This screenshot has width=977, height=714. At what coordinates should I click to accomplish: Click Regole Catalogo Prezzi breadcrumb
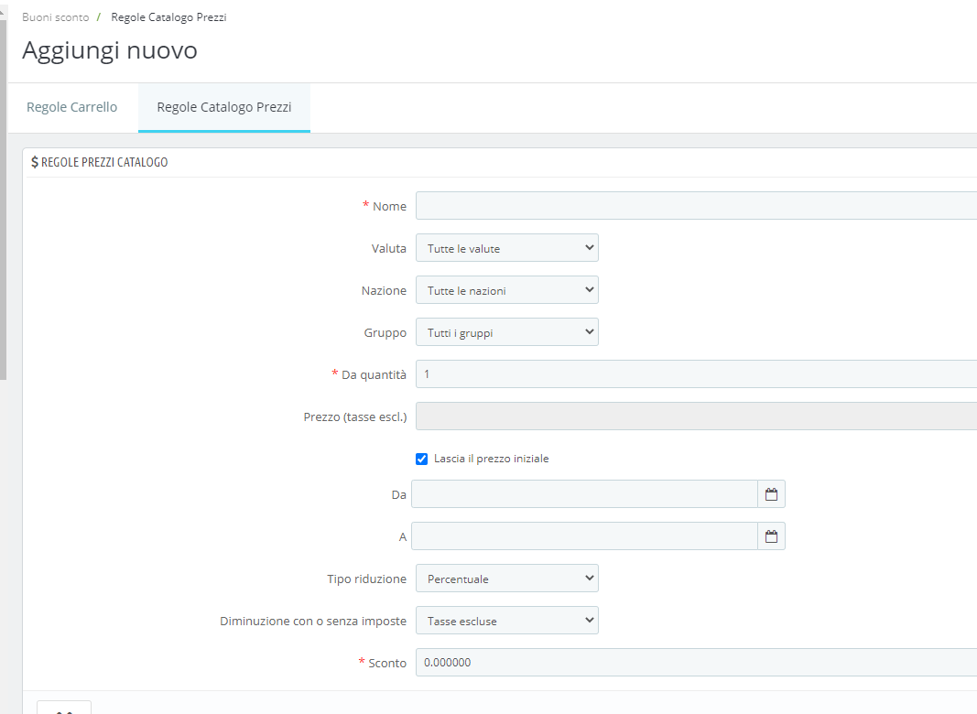[168, 17]
